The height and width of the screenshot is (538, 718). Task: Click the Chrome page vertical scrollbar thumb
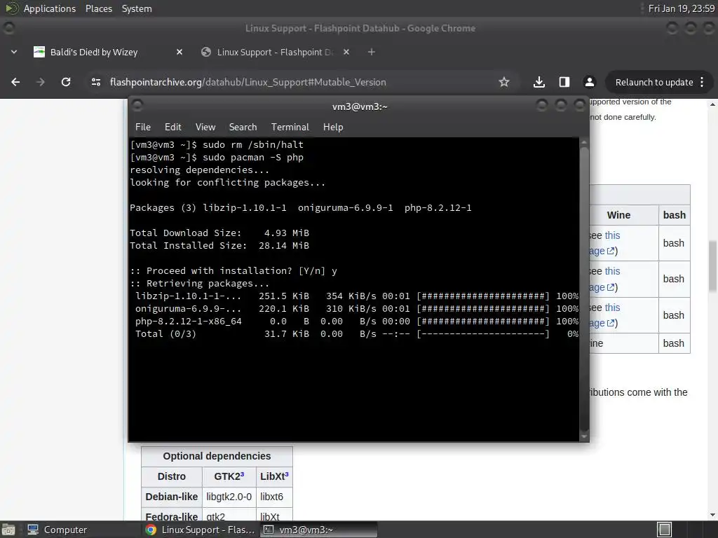coord(712,265)
